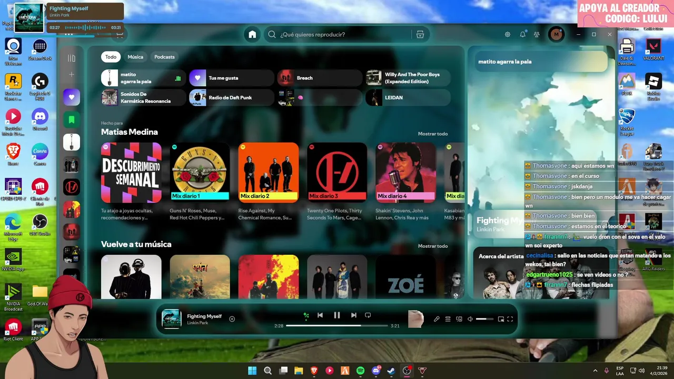Open the 'Fighting Myself' cover in the player bar
This screenshot has width=674, height=379.
click(x=171, y=319)
